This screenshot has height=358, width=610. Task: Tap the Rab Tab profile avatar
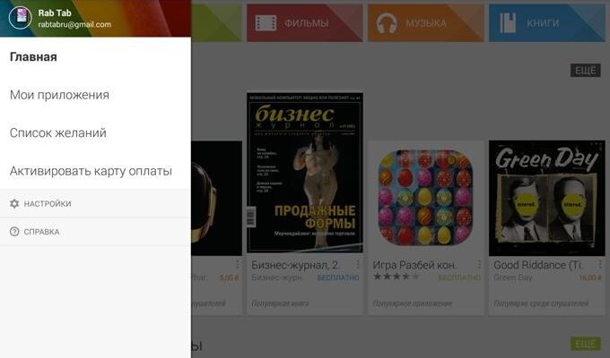click(x=21, y=18)
